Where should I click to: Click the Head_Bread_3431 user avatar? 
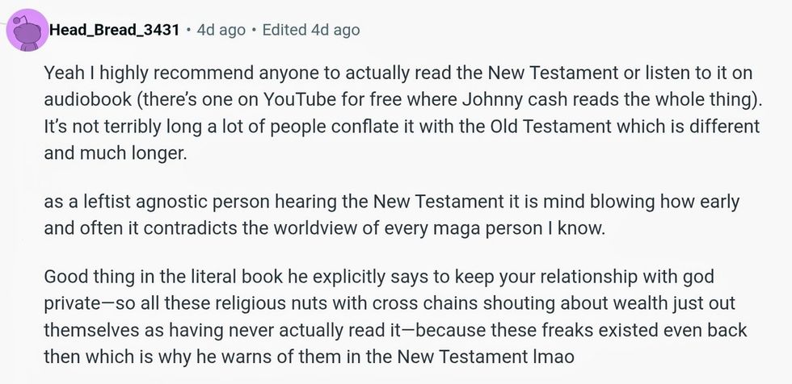pos(26,31)
